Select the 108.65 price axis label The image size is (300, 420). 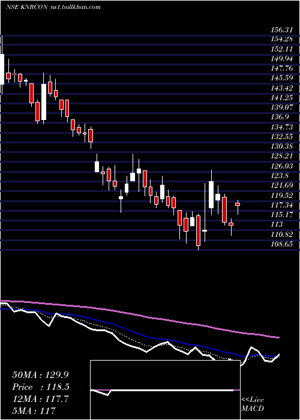(281, 244)
